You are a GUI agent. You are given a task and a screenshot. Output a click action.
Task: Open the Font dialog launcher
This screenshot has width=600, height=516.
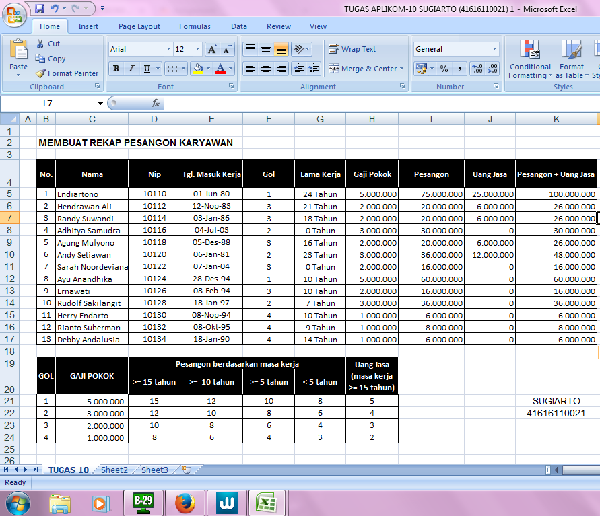click(231, 86)
